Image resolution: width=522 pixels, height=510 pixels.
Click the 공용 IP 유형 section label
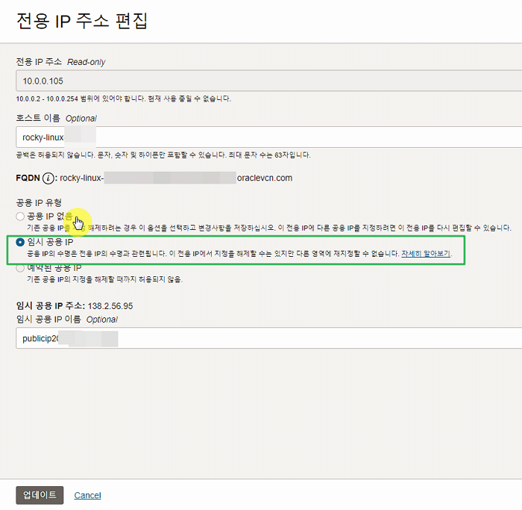(x=39, y=202)
